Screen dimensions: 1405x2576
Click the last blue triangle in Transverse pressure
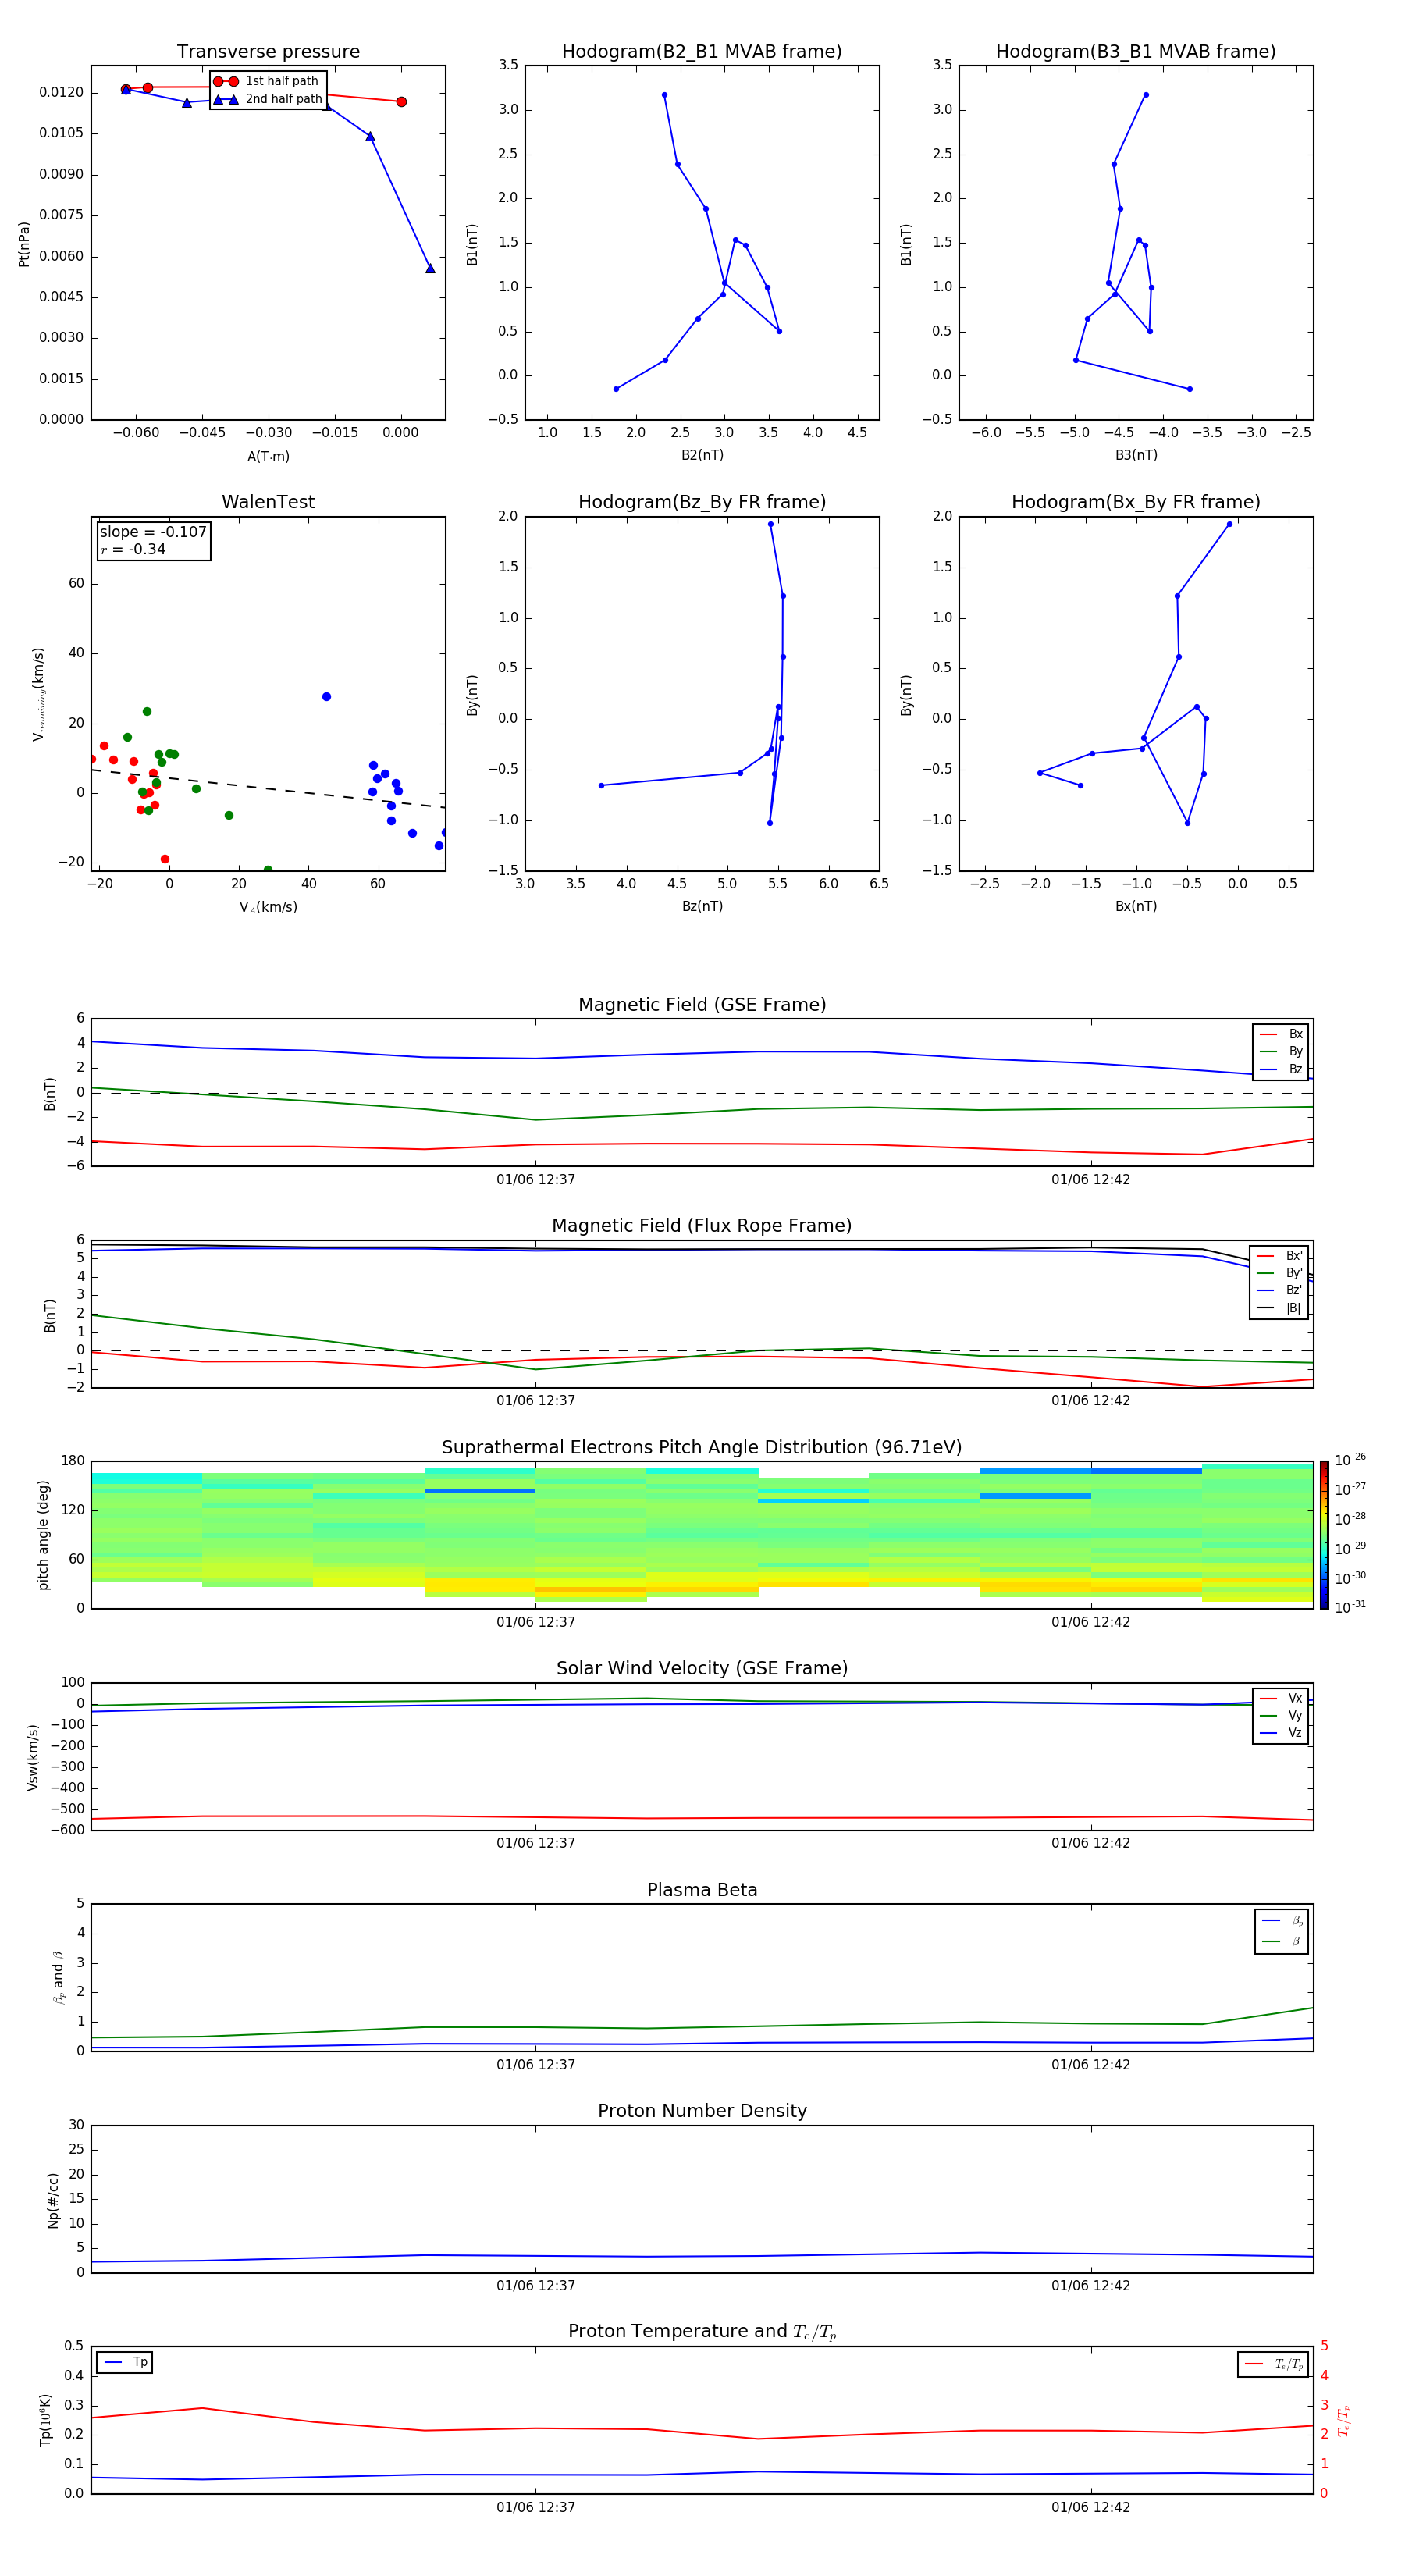click(x=430, y=268)
